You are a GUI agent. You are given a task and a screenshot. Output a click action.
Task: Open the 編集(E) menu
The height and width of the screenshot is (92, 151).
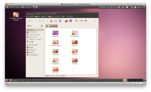point(37,16)
